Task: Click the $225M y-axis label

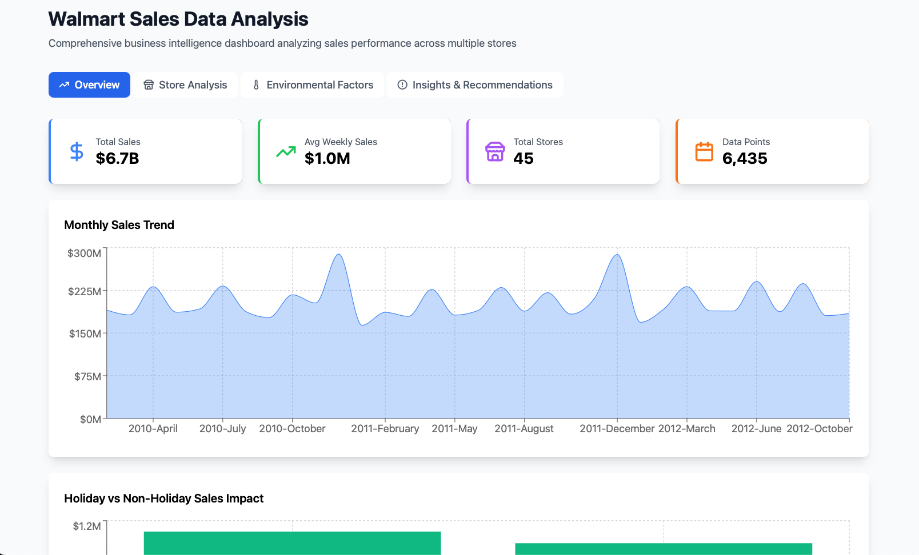Action: (84, 292)
